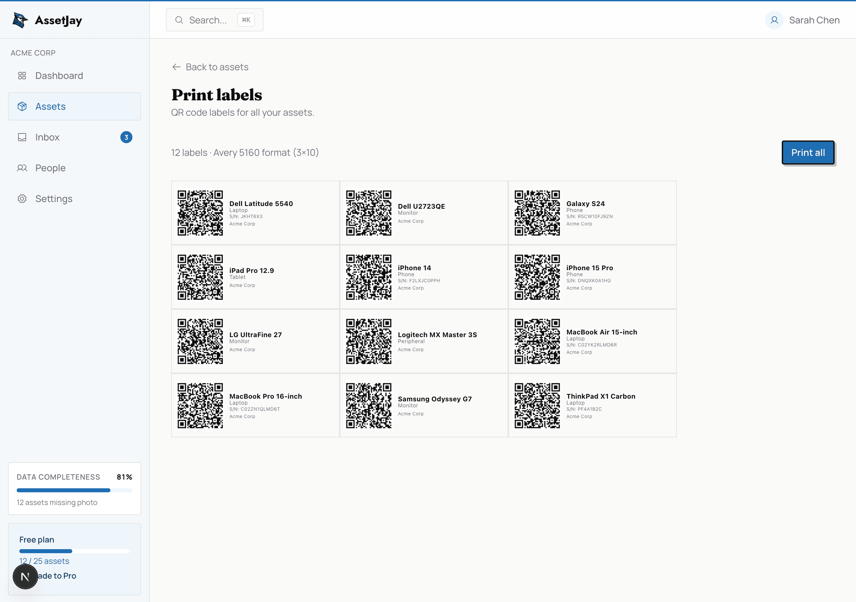The height and width of the screenshot is (602, 856).
Task: Click the back arrow next to assets
Action: [x=176, y=67]
